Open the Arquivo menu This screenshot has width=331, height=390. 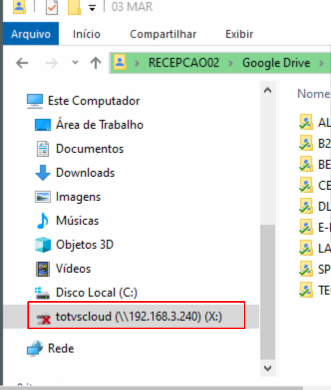[31, 34]
